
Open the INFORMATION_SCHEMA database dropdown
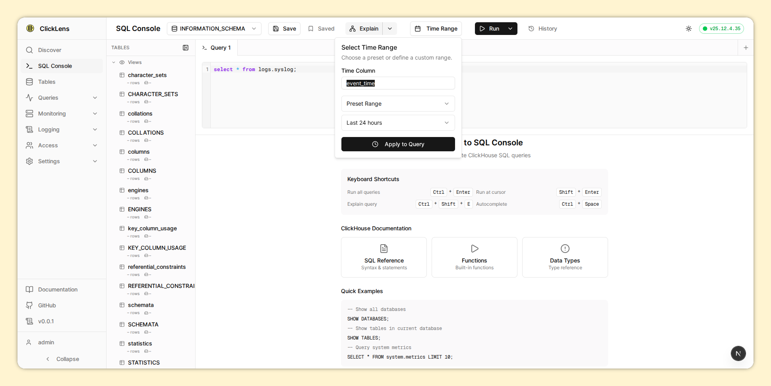click(214, 29)
